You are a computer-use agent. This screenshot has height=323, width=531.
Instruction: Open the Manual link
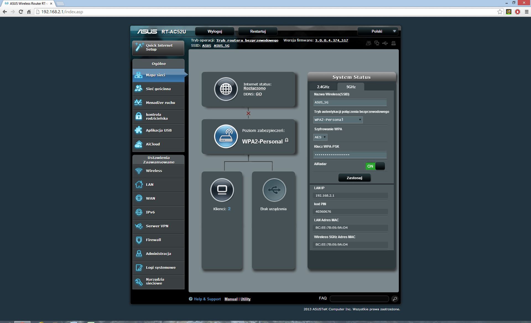click(x=231, y=299)
